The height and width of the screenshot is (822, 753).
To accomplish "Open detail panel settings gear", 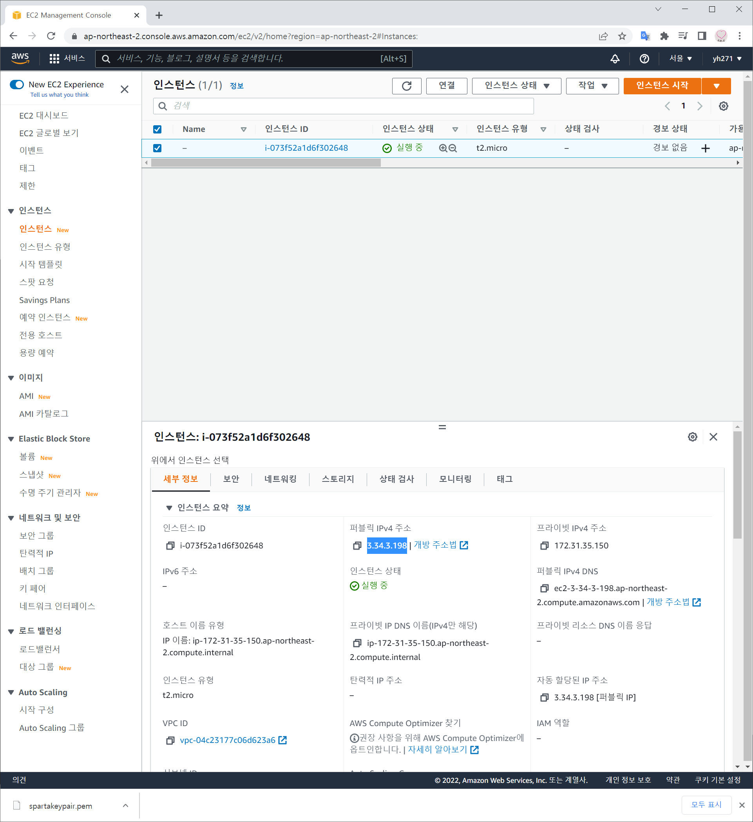I will (x=692, y=437).
